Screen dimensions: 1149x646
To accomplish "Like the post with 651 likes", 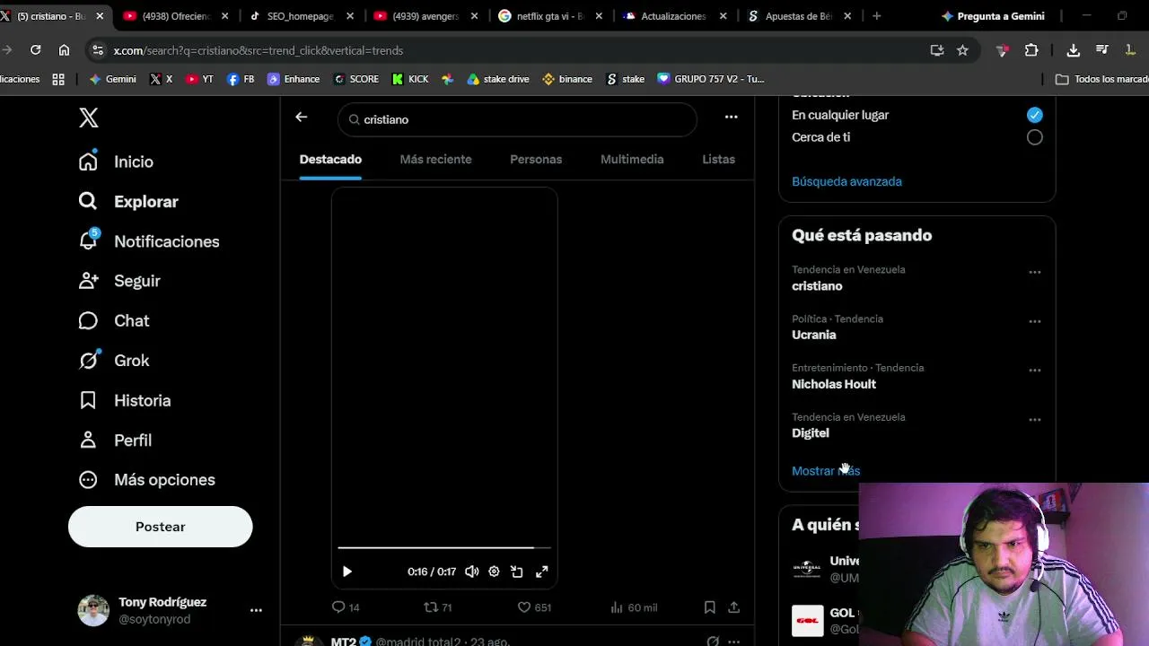I will pos(534,607).
